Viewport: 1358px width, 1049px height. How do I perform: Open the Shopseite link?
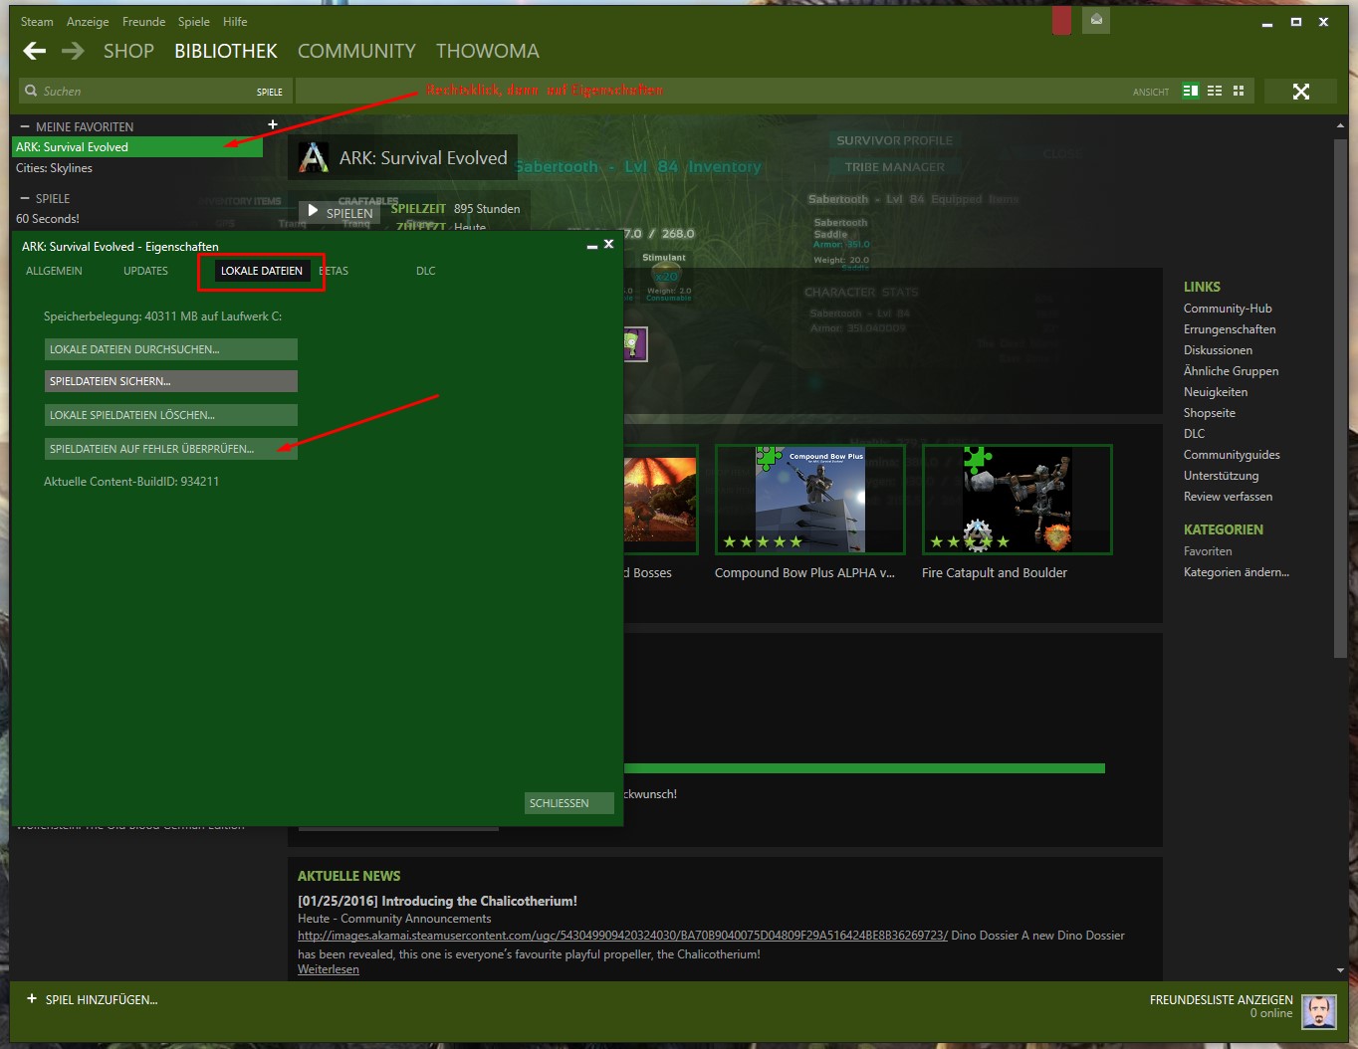(x=1210, y=413)
